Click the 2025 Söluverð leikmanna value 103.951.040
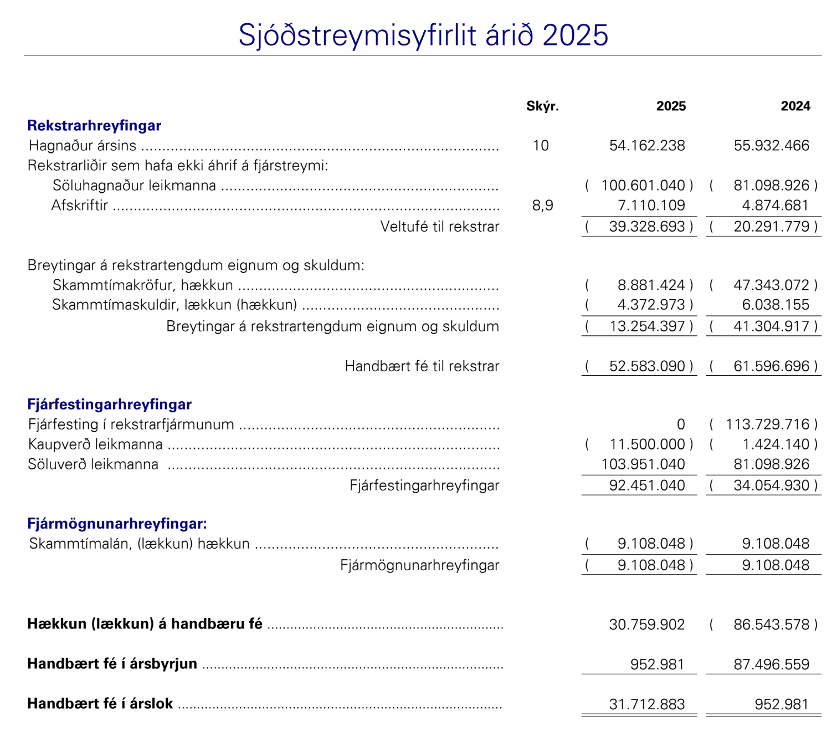This screenshot has height=737, width=837. tap(643, 464)
